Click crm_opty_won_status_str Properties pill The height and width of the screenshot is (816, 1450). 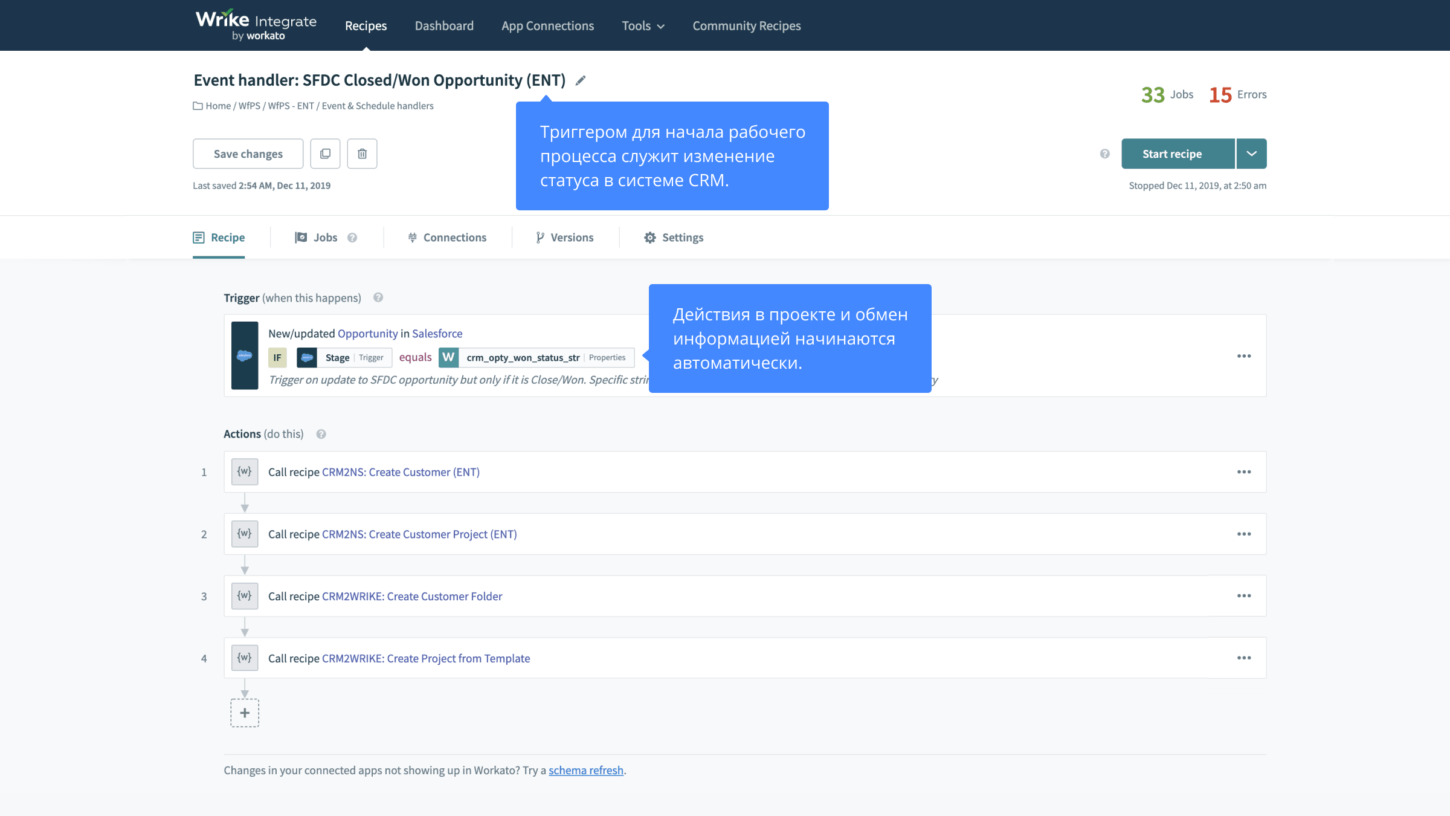[x=536, y=357]
